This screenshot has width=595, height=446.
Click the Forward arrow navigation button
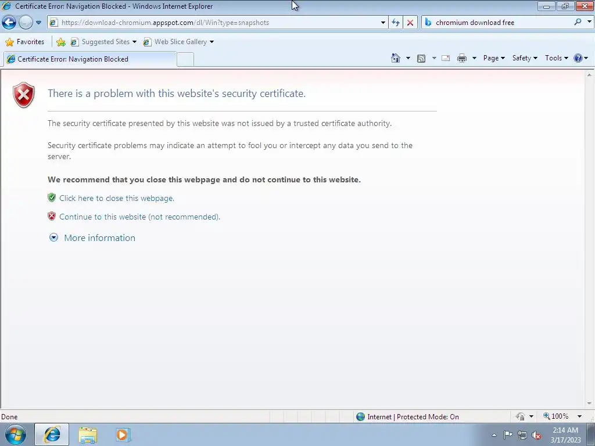point(26,23)
